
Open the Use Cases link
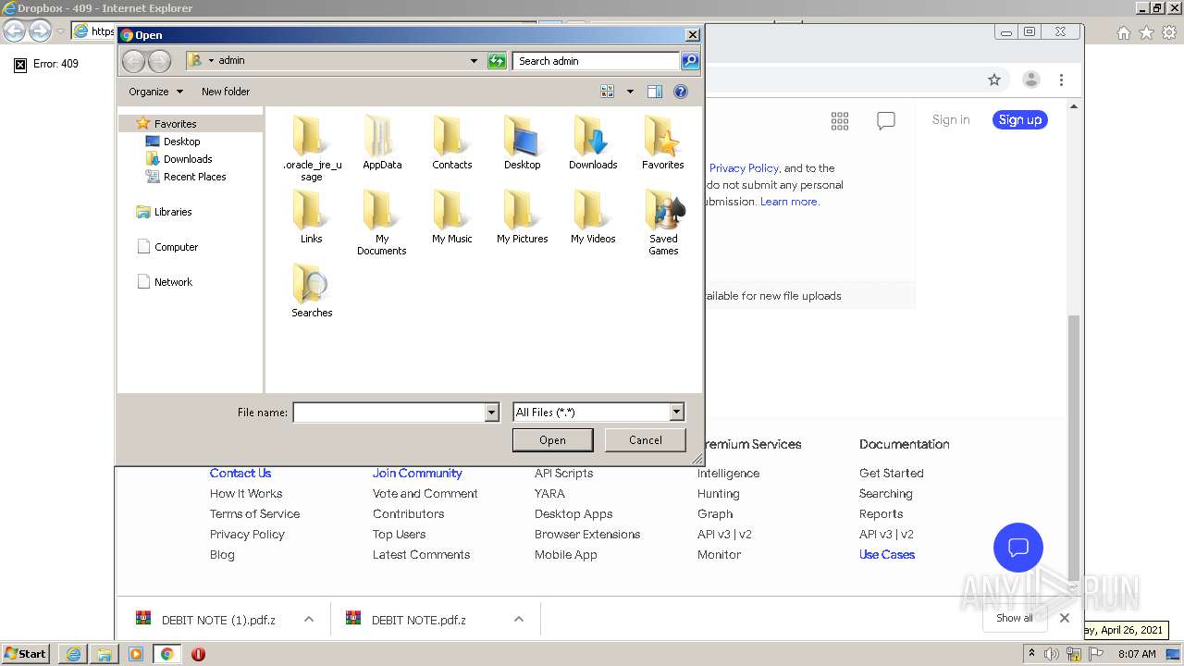[887, 554]
